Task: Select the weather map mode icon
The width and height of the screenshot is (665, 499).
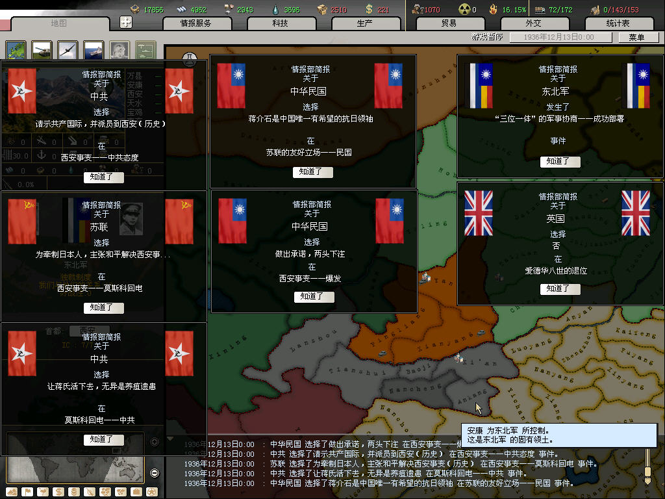Action: (x=43, y=492)
